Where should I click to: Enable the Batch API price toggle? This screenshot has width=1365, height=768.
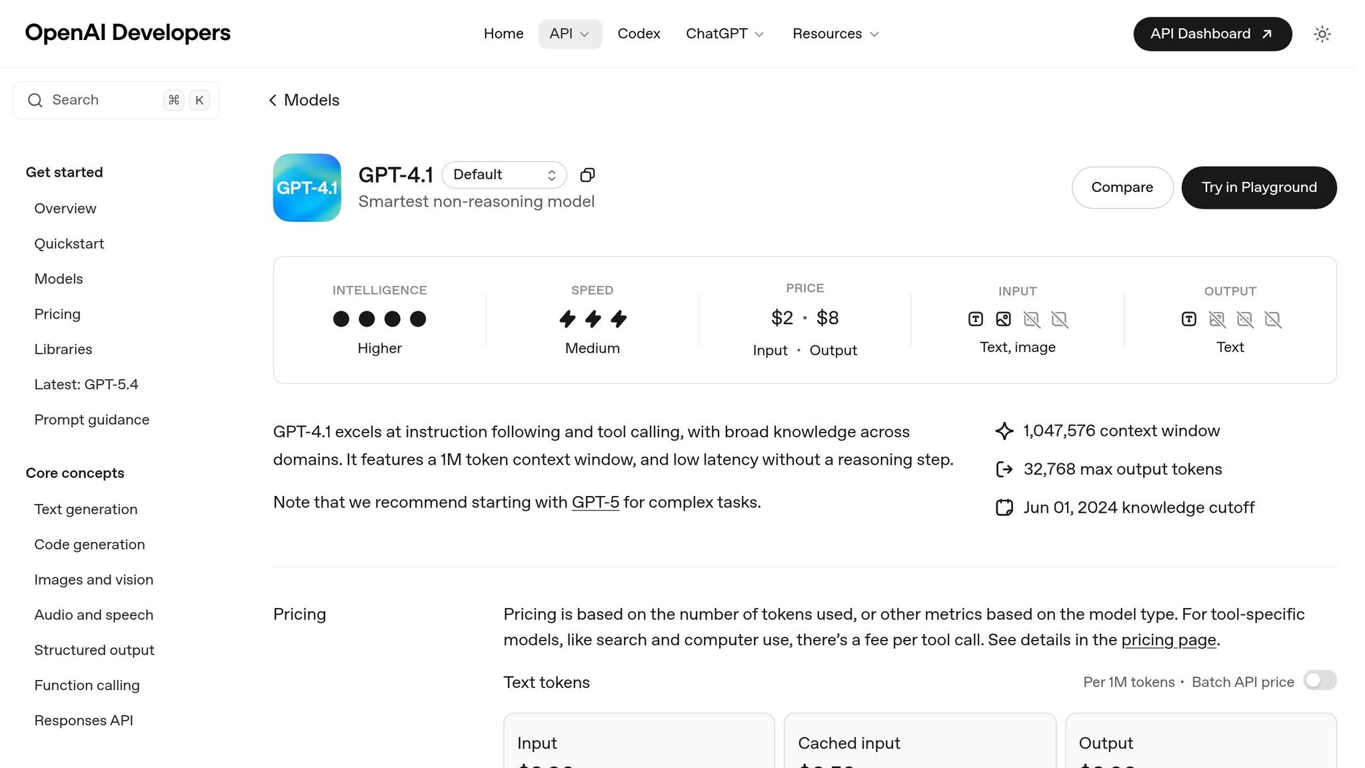click(x=1319, y=681)
